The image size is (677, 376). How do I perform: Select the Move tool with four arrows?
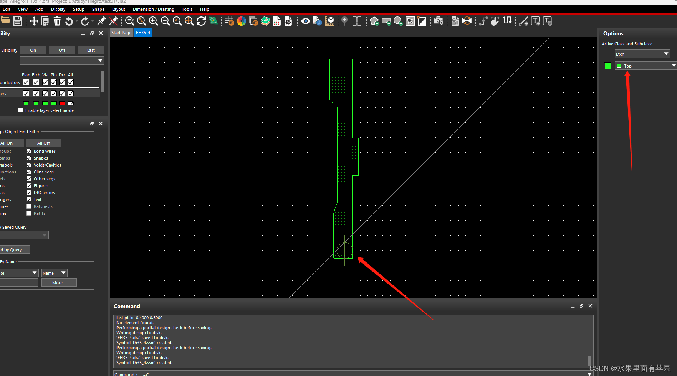tap(34, 21)
